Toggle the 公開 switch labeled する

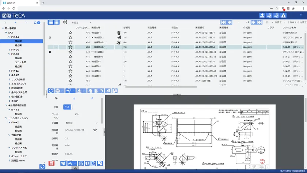[x=67, y=107]
